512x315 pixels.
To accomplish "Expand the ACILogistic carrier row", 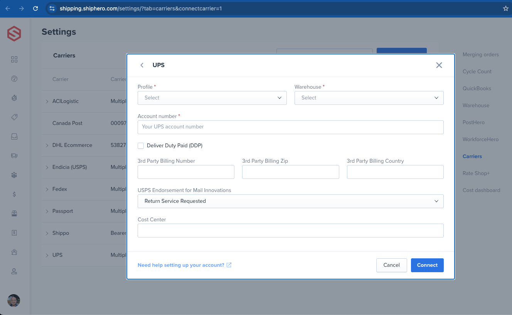I will 47,101.
